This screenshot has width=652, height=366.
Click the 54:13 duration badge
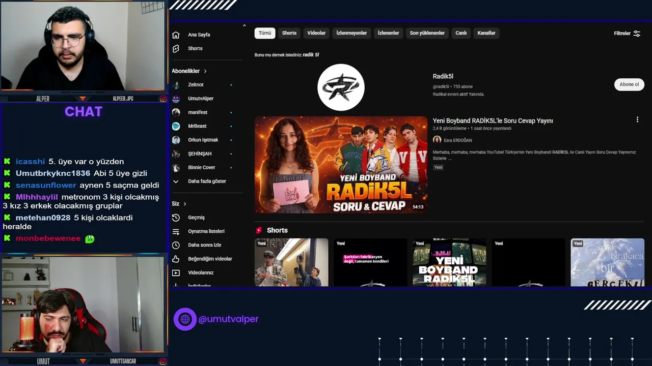click(418, 207)
